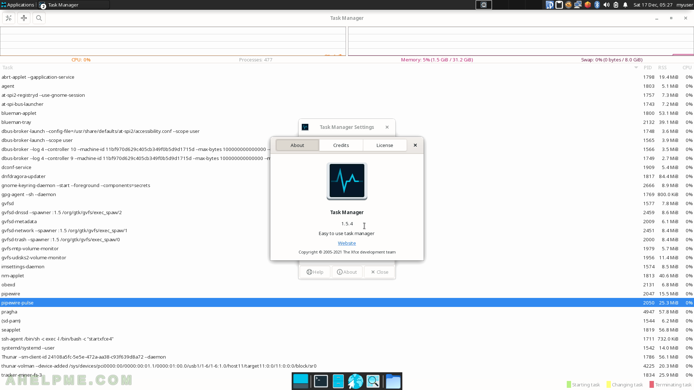The height and width of the screenshot is (390, 694).
Task: Close the Task Manager Settings dialog via X
Action: click(x=387, y=127)
